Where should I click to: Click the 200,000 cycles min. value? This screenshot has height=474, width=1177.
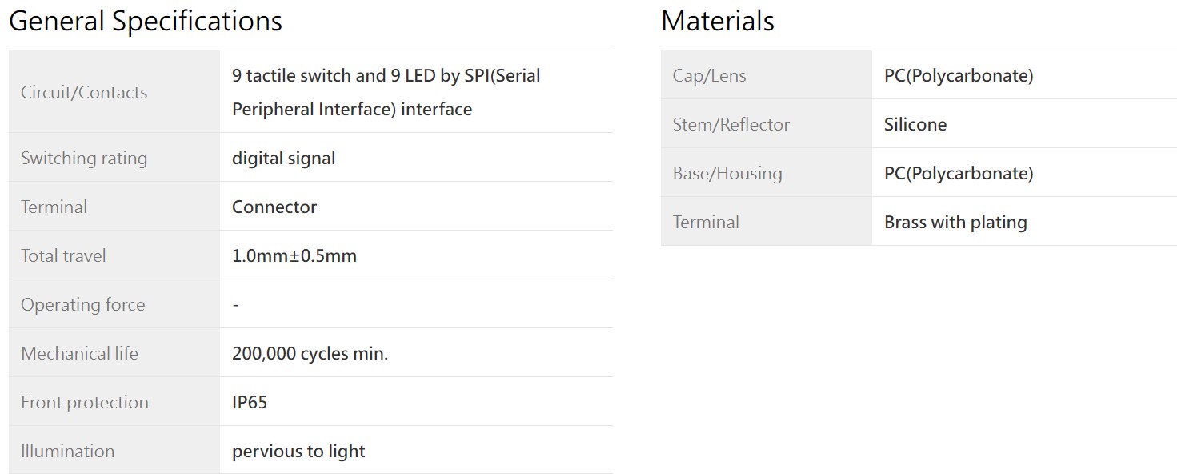coord(310,353)
